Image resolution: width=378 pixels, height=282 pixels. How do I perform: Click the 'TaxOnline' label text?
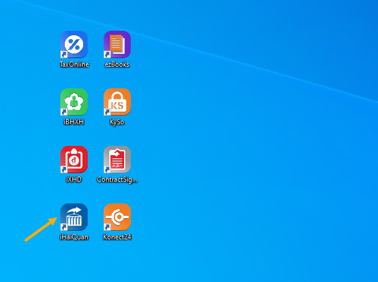[74, 64]
